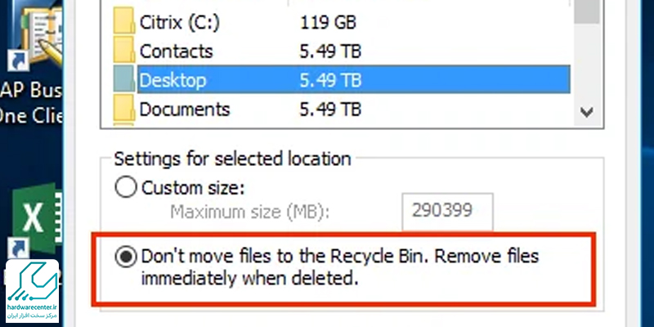
Task: Click the "Remove files immediately when deleted" label
Action: pyautogui.click(x=340, y=267)
